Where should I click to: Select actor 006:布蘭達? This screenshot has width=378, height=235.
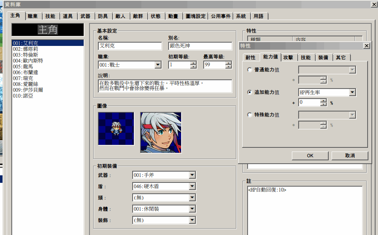pos(48,72)
